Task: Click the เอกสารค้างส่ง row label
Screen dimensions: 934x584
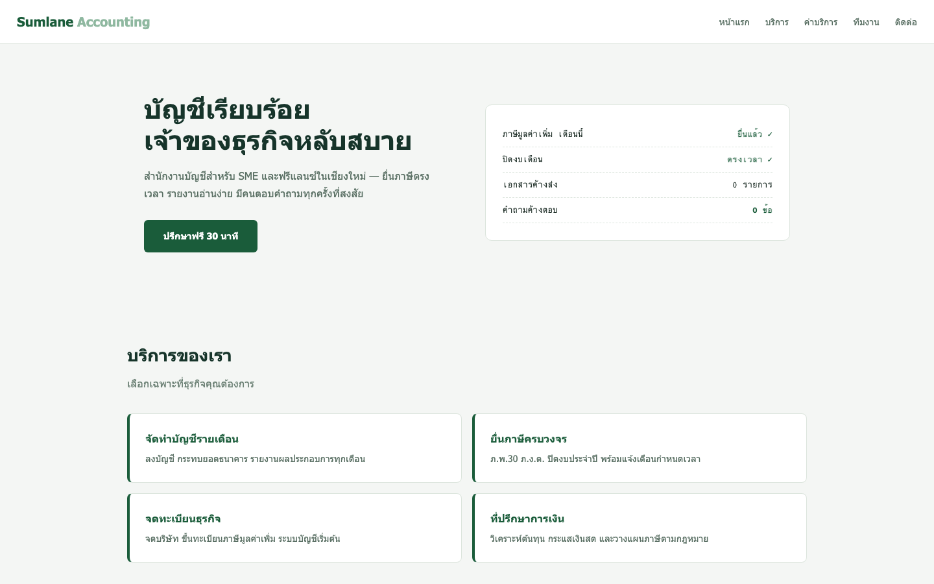Action: 530,185
